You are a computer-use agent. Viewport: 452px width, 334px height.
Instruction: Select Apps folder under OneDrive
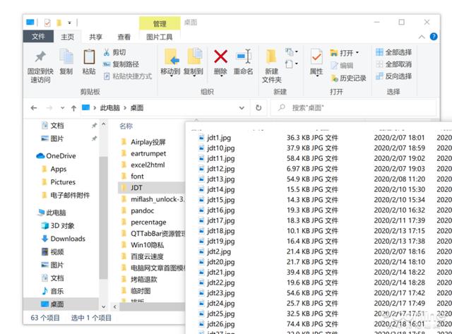click(54, 169)
